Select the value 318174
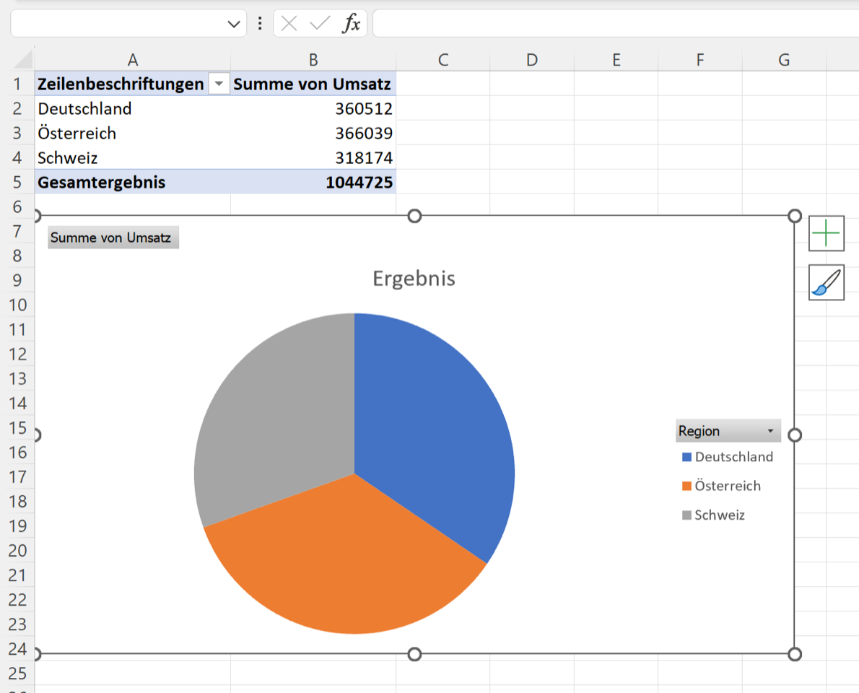The height and width of the screenshot is (693, 859). (x=313, y=158)
